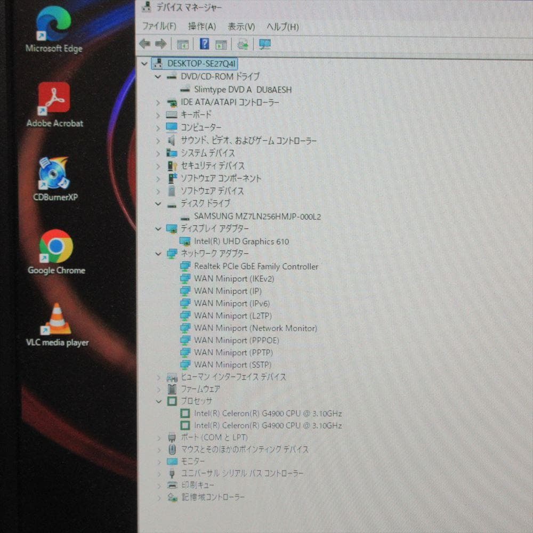Scan for hardware changes via toolbar icon
533x533 pixels.
click(x=243, y=44)
